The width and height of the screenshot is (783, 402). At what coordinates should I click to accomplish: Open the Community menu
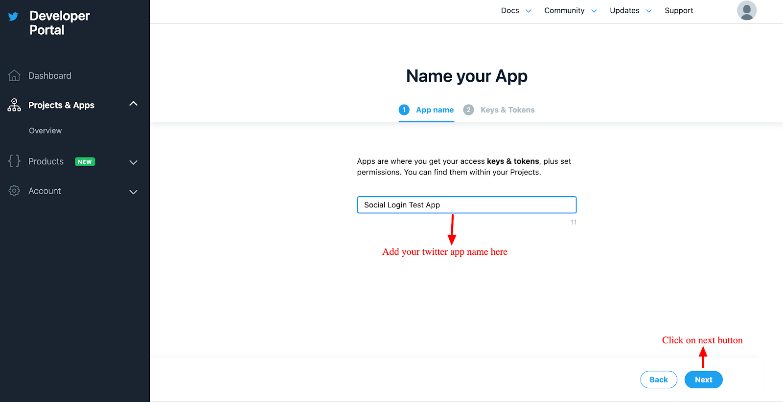(x=564, y=10)
